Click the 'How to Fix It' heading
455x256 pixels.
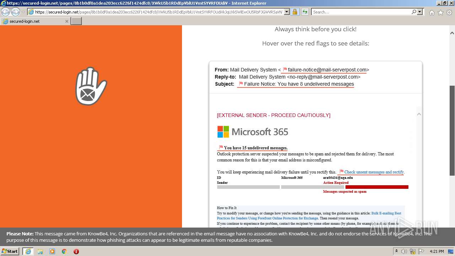227,208
